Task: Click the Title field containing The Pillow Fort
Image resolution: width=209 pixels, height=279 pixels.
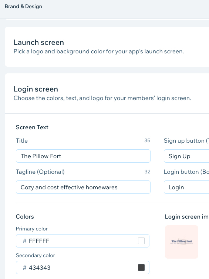Action: tap(83, 156)
